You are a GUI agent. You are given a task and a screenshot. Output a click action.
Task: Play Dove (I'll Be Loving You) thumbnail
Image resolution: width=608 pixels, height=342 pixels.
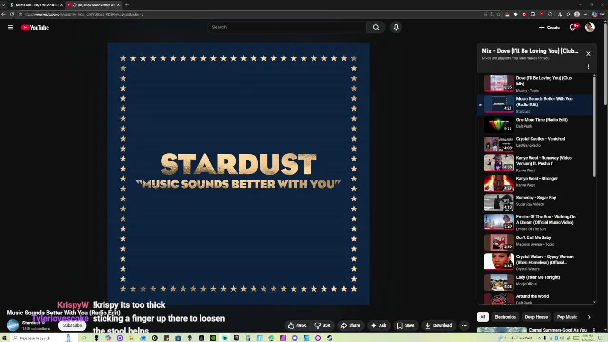tap(498, 83)
